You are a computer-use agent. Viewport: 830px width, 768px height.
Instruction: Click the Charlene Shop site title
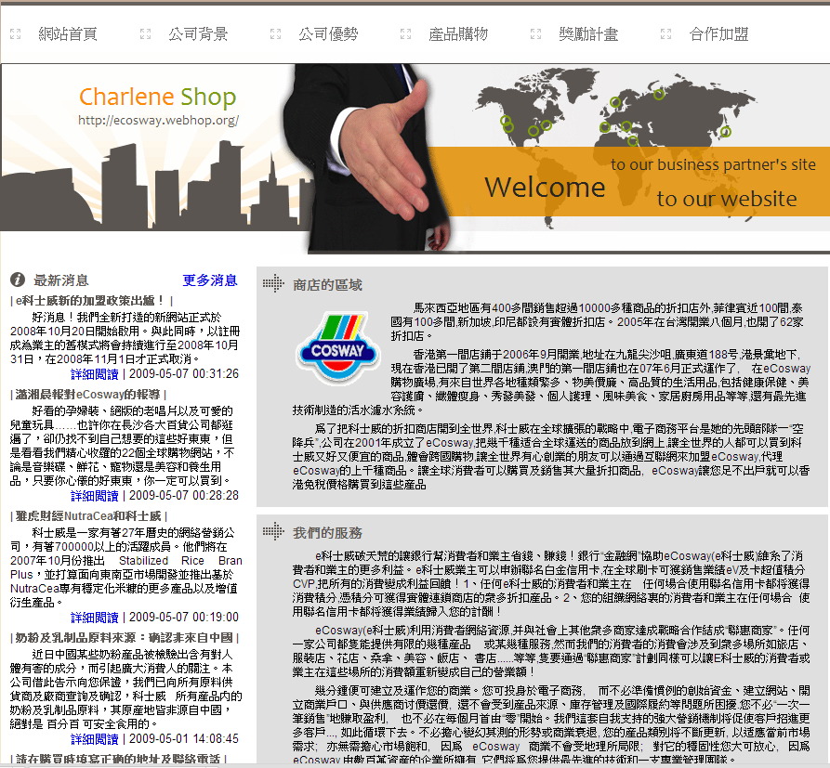pos(157,97)
